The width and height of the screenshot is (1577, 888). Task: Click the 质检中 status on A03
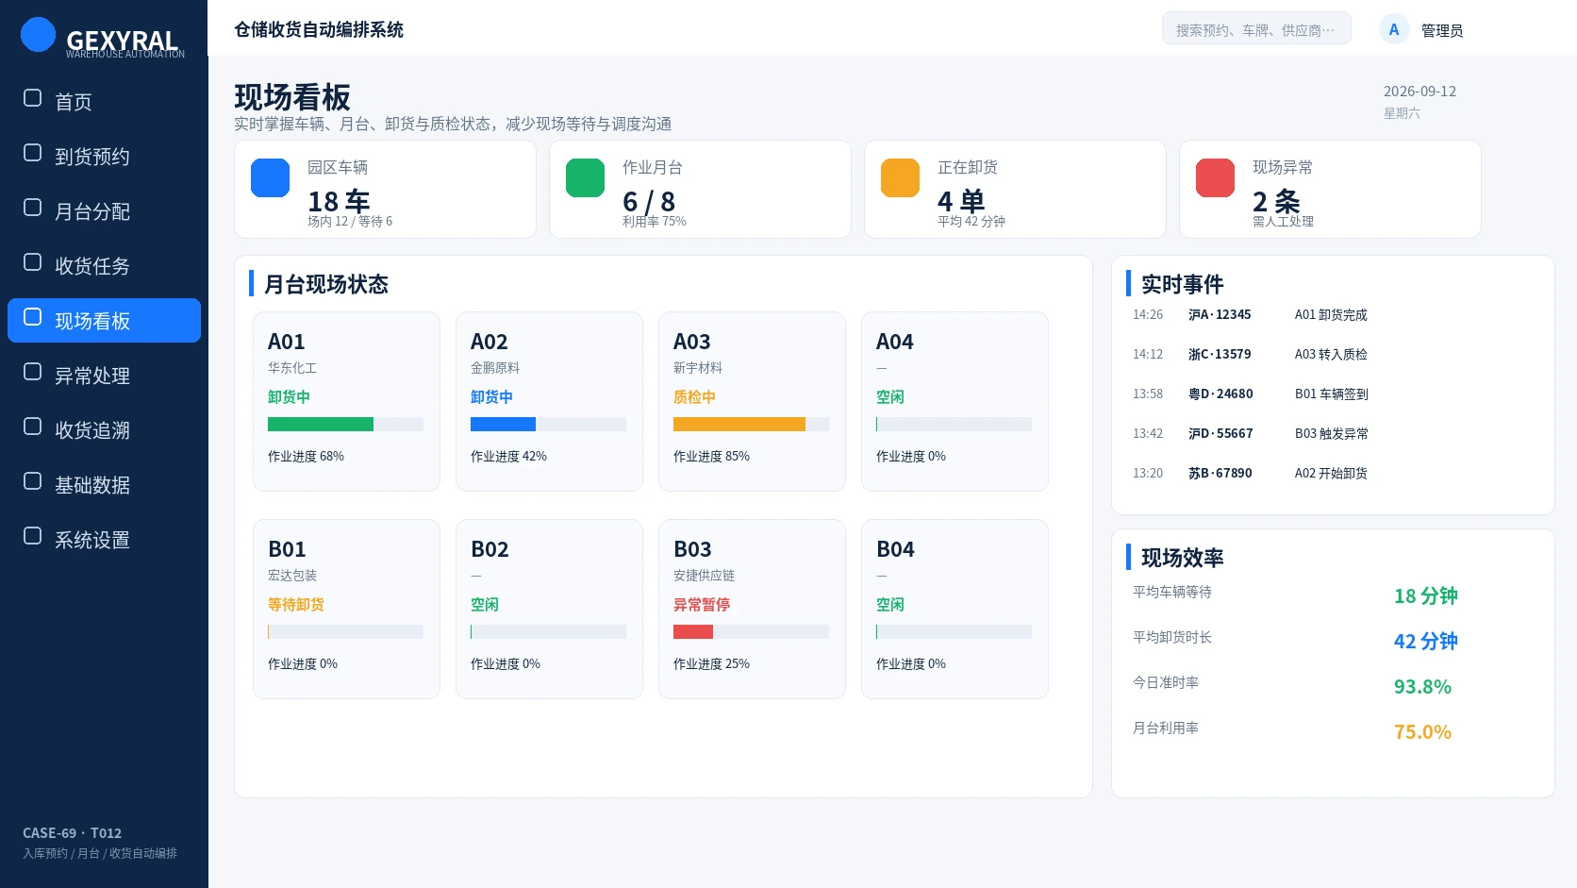coord(694,397)
